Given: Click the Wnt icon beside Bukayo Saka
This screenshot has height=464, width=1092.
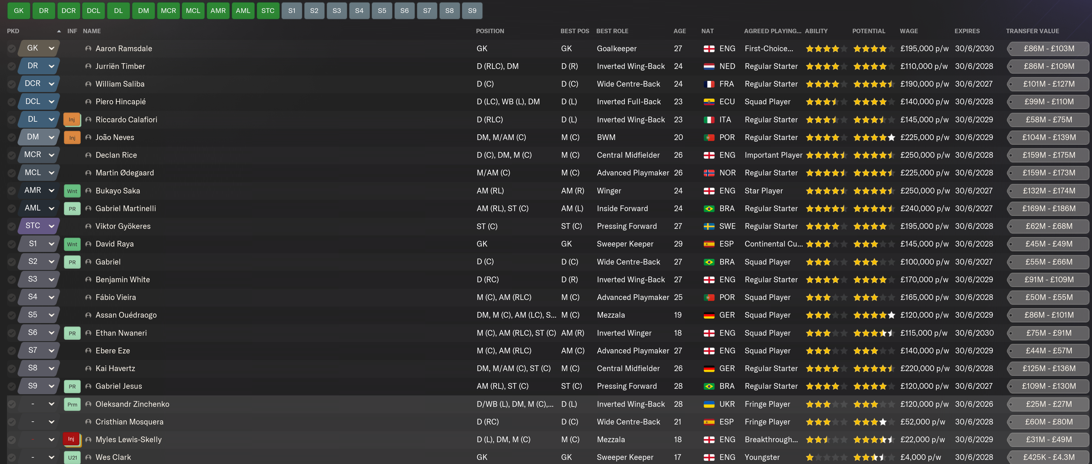Looking at the screenshot, I should click(x=72, y=191).
